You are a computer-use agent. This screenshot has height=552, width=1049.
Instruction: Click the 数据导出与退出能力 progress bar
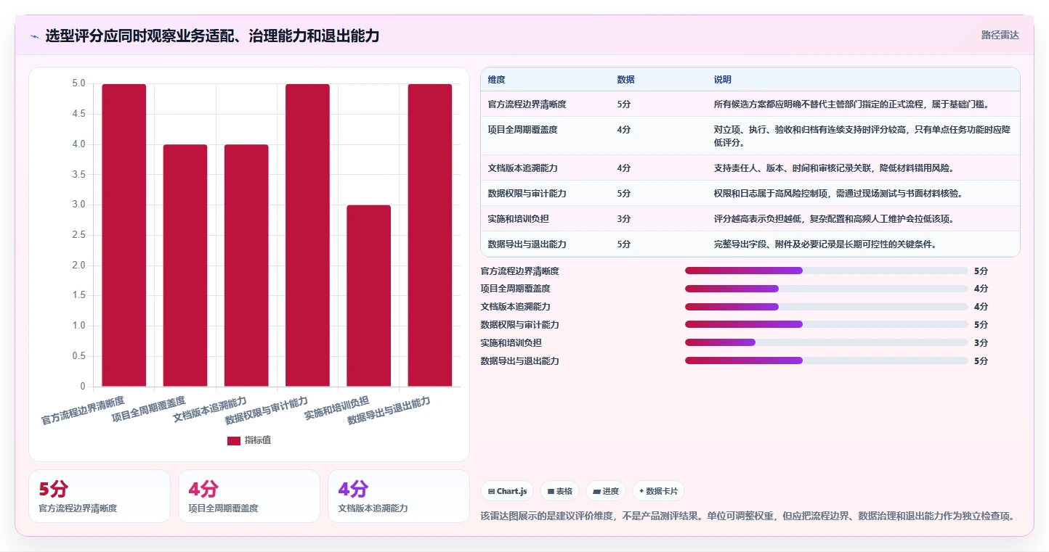coord(827,361)
